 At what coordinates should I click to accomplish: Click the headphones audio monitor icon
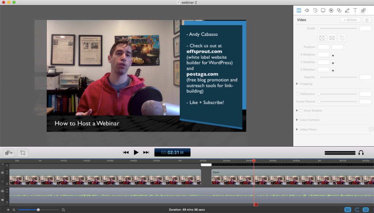click(x=361, y=153)
